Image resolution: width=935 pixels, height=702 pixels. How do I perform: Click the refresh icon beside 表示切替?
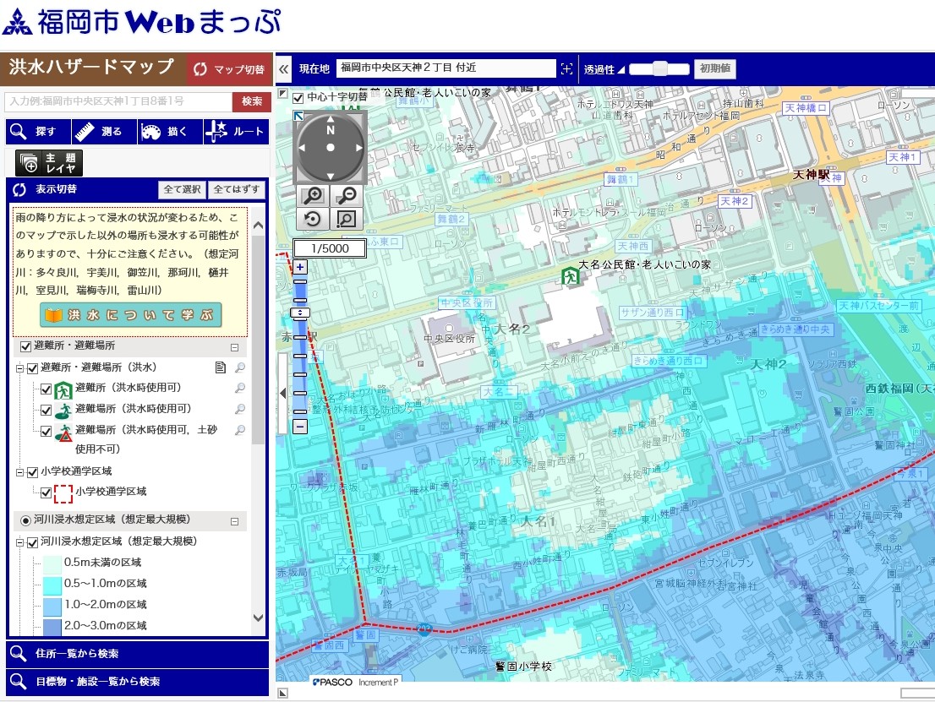19,189
